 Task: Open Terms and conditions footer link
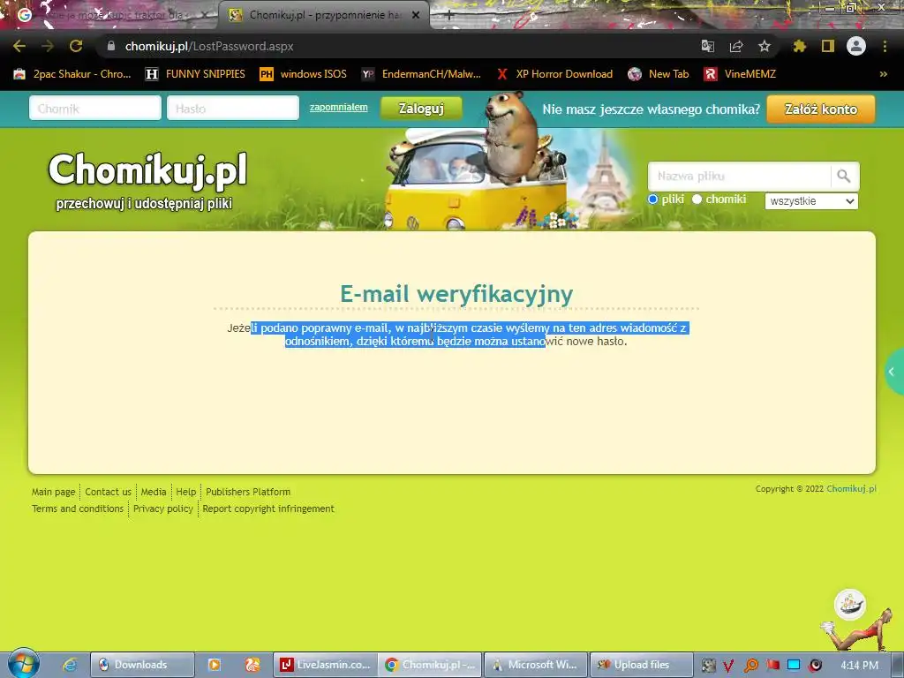(78, 508)
